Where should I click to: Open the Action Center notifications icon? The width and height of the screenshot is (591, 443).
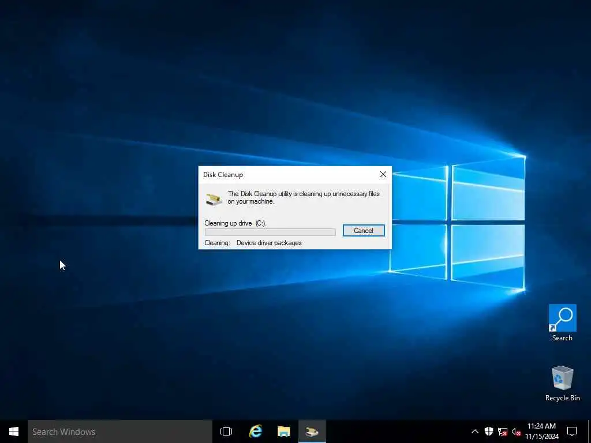[572, 431]
